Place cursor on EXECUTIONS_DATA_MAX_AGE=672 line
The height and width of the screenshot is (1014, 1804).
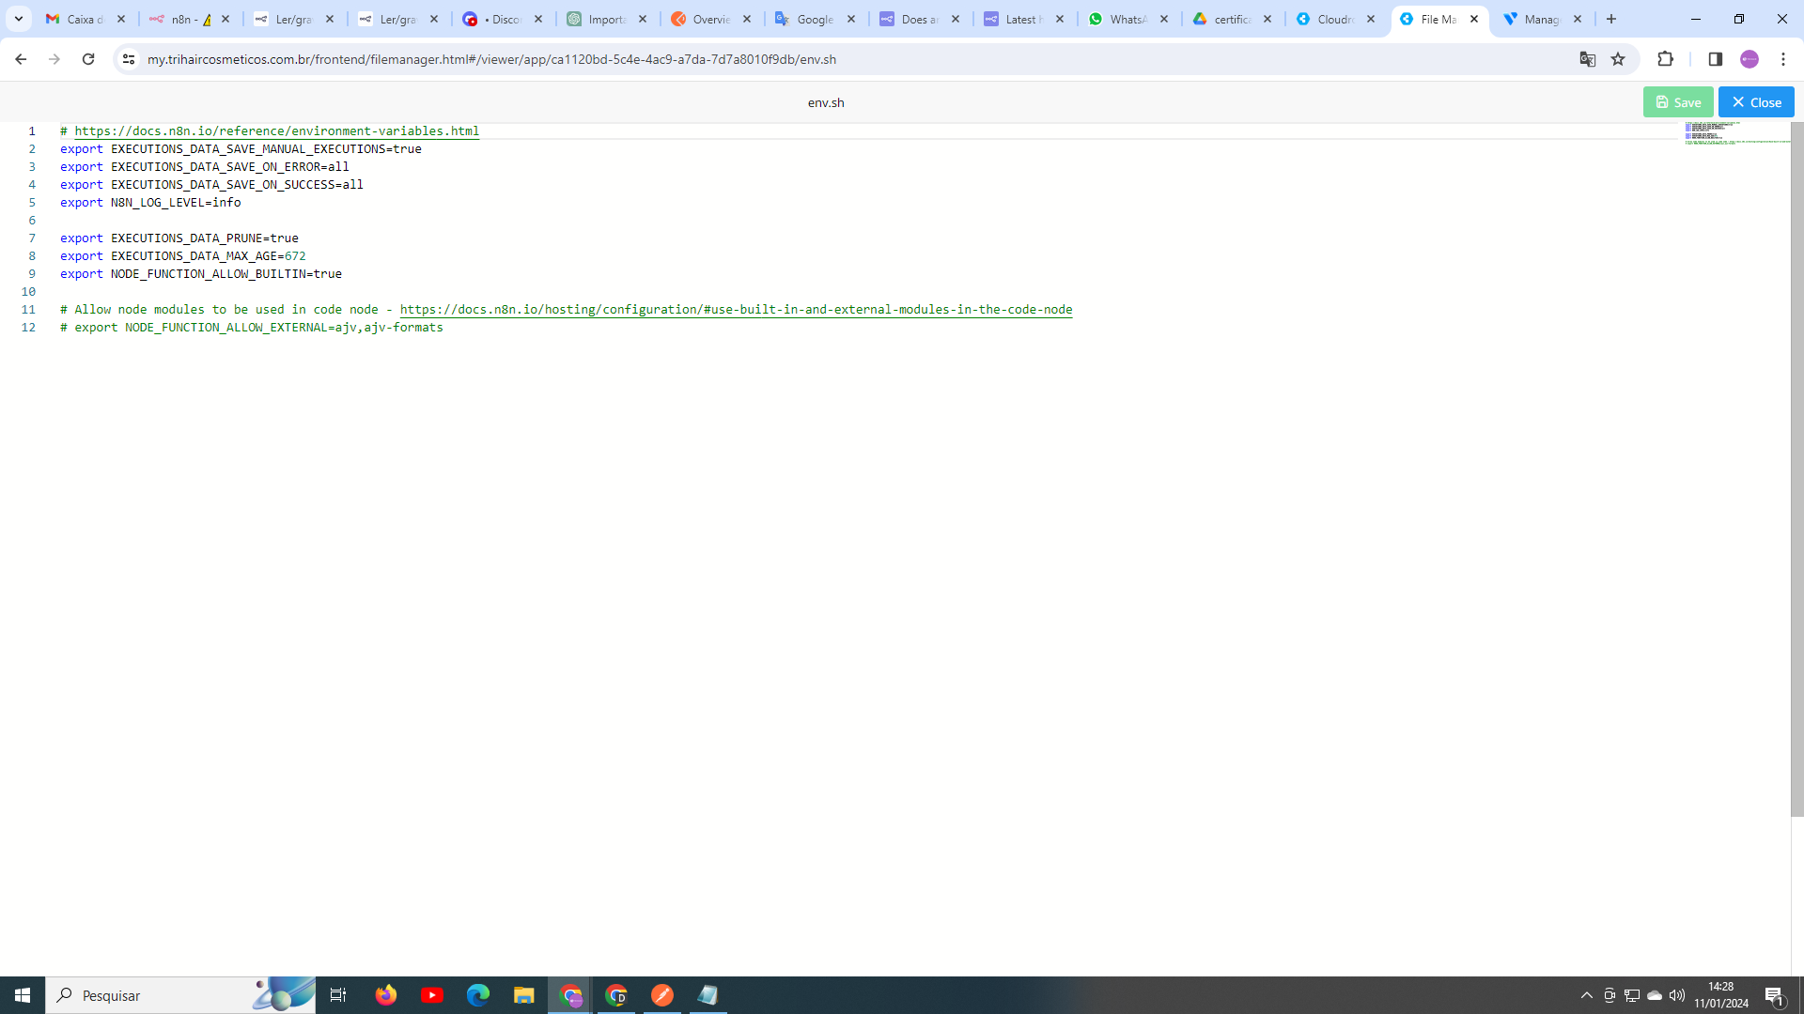[183, 256]
